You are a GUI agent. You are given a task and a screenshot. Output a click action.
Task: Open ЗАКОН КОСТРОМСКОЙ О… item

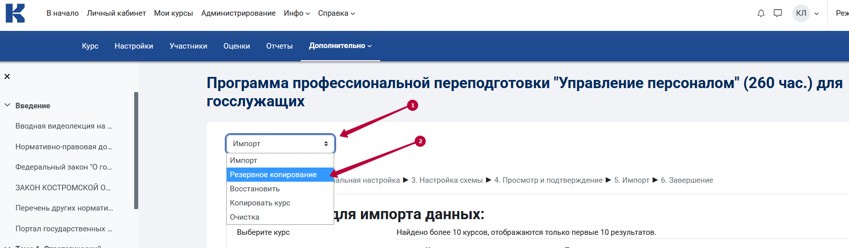pyautogui.click(x=63, y=188)
